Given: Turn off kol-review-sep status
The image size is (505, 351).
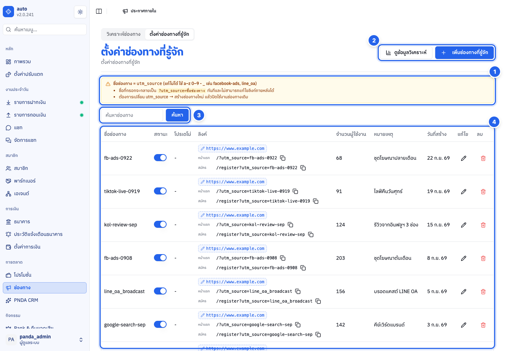Looking at the screenshot, I should (x=160, y=224).
